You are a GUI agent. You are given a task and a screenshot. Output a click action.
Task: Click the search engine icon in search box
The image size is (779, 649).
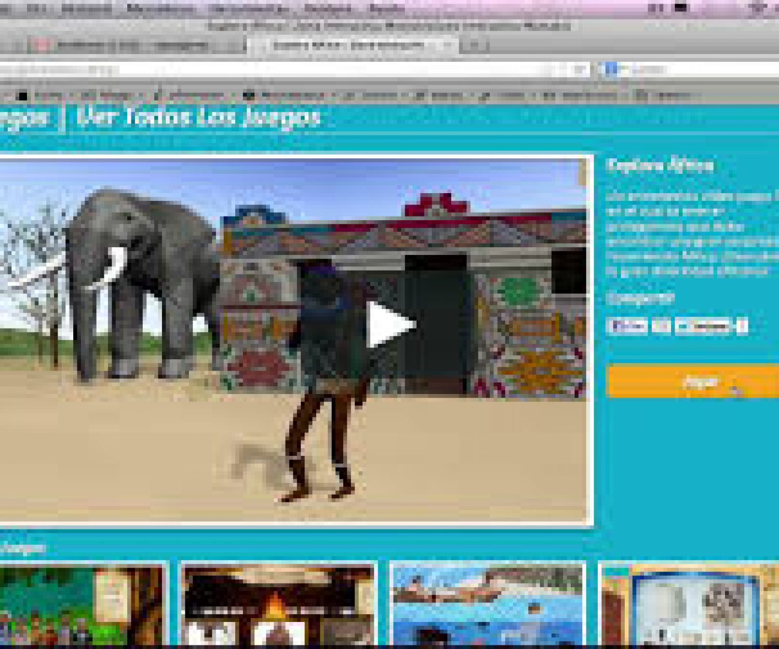(612, 70)
